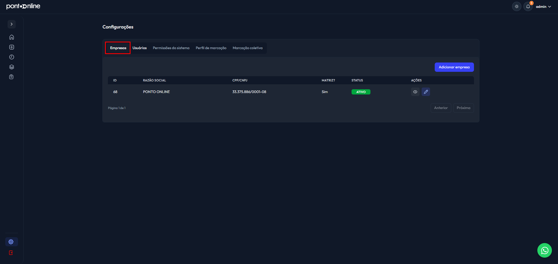Image resolution: width=558 pixels, height=264 pixels.
Task: Expand the admin user dropdown
Action: click(x=543, y=7)
